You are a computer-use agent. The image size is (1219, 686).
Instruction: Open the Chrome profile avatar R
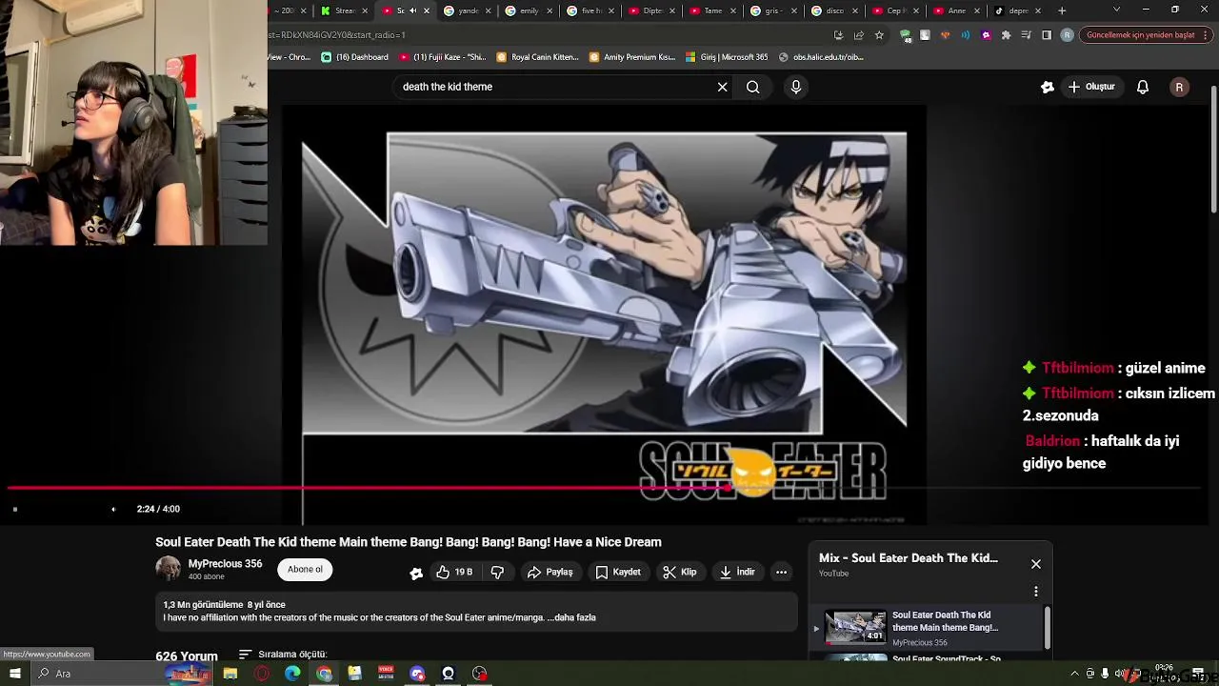[1067, 35]
